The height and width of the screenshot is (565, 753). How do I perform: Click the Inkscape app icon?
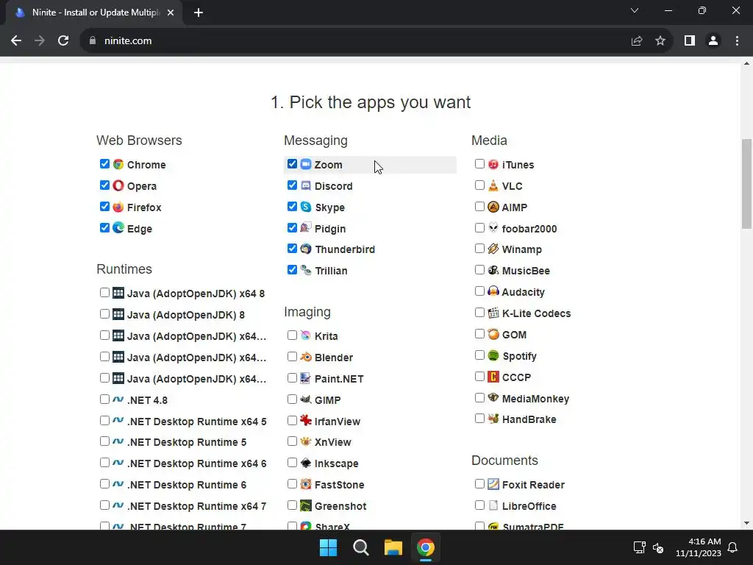(306, 463)
